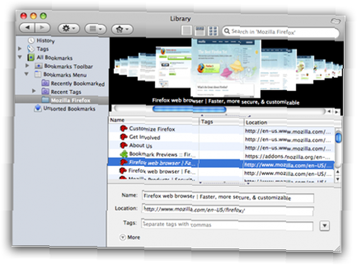The width and height of the screenshot is (357, 265).
Task: Open the Views list menu
Action: [95, 29]
